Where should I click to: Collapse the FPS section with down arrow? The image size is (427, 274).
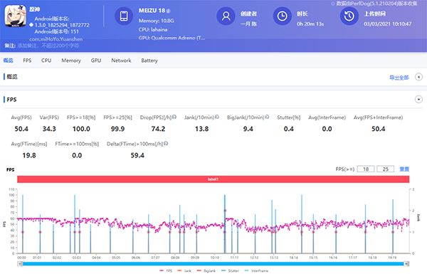coord(418,100)
